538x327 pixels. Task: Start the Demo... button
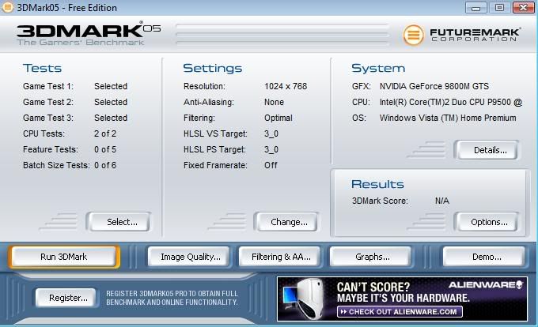coord(484,257)
